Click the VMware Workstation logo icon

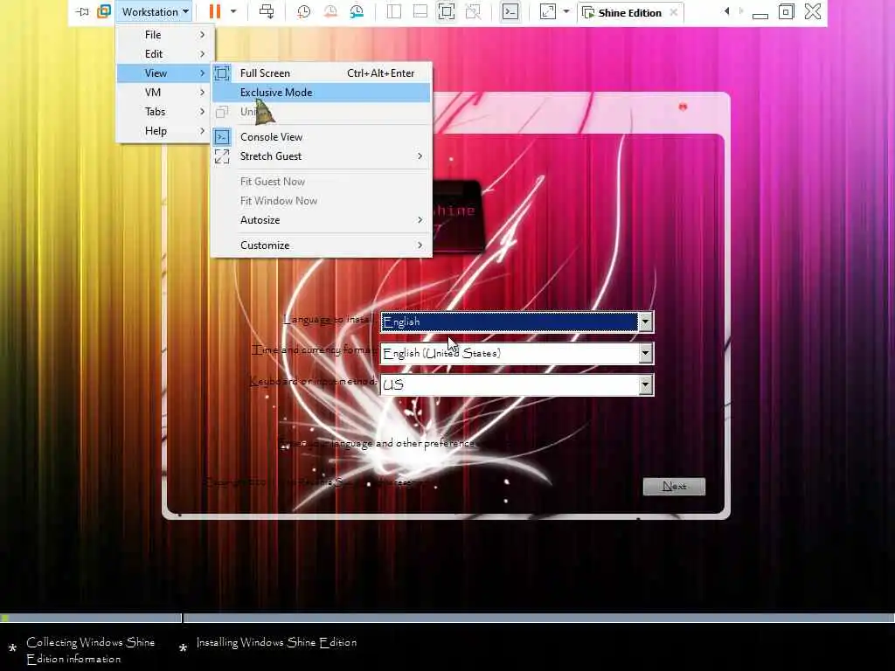point(104,11)
